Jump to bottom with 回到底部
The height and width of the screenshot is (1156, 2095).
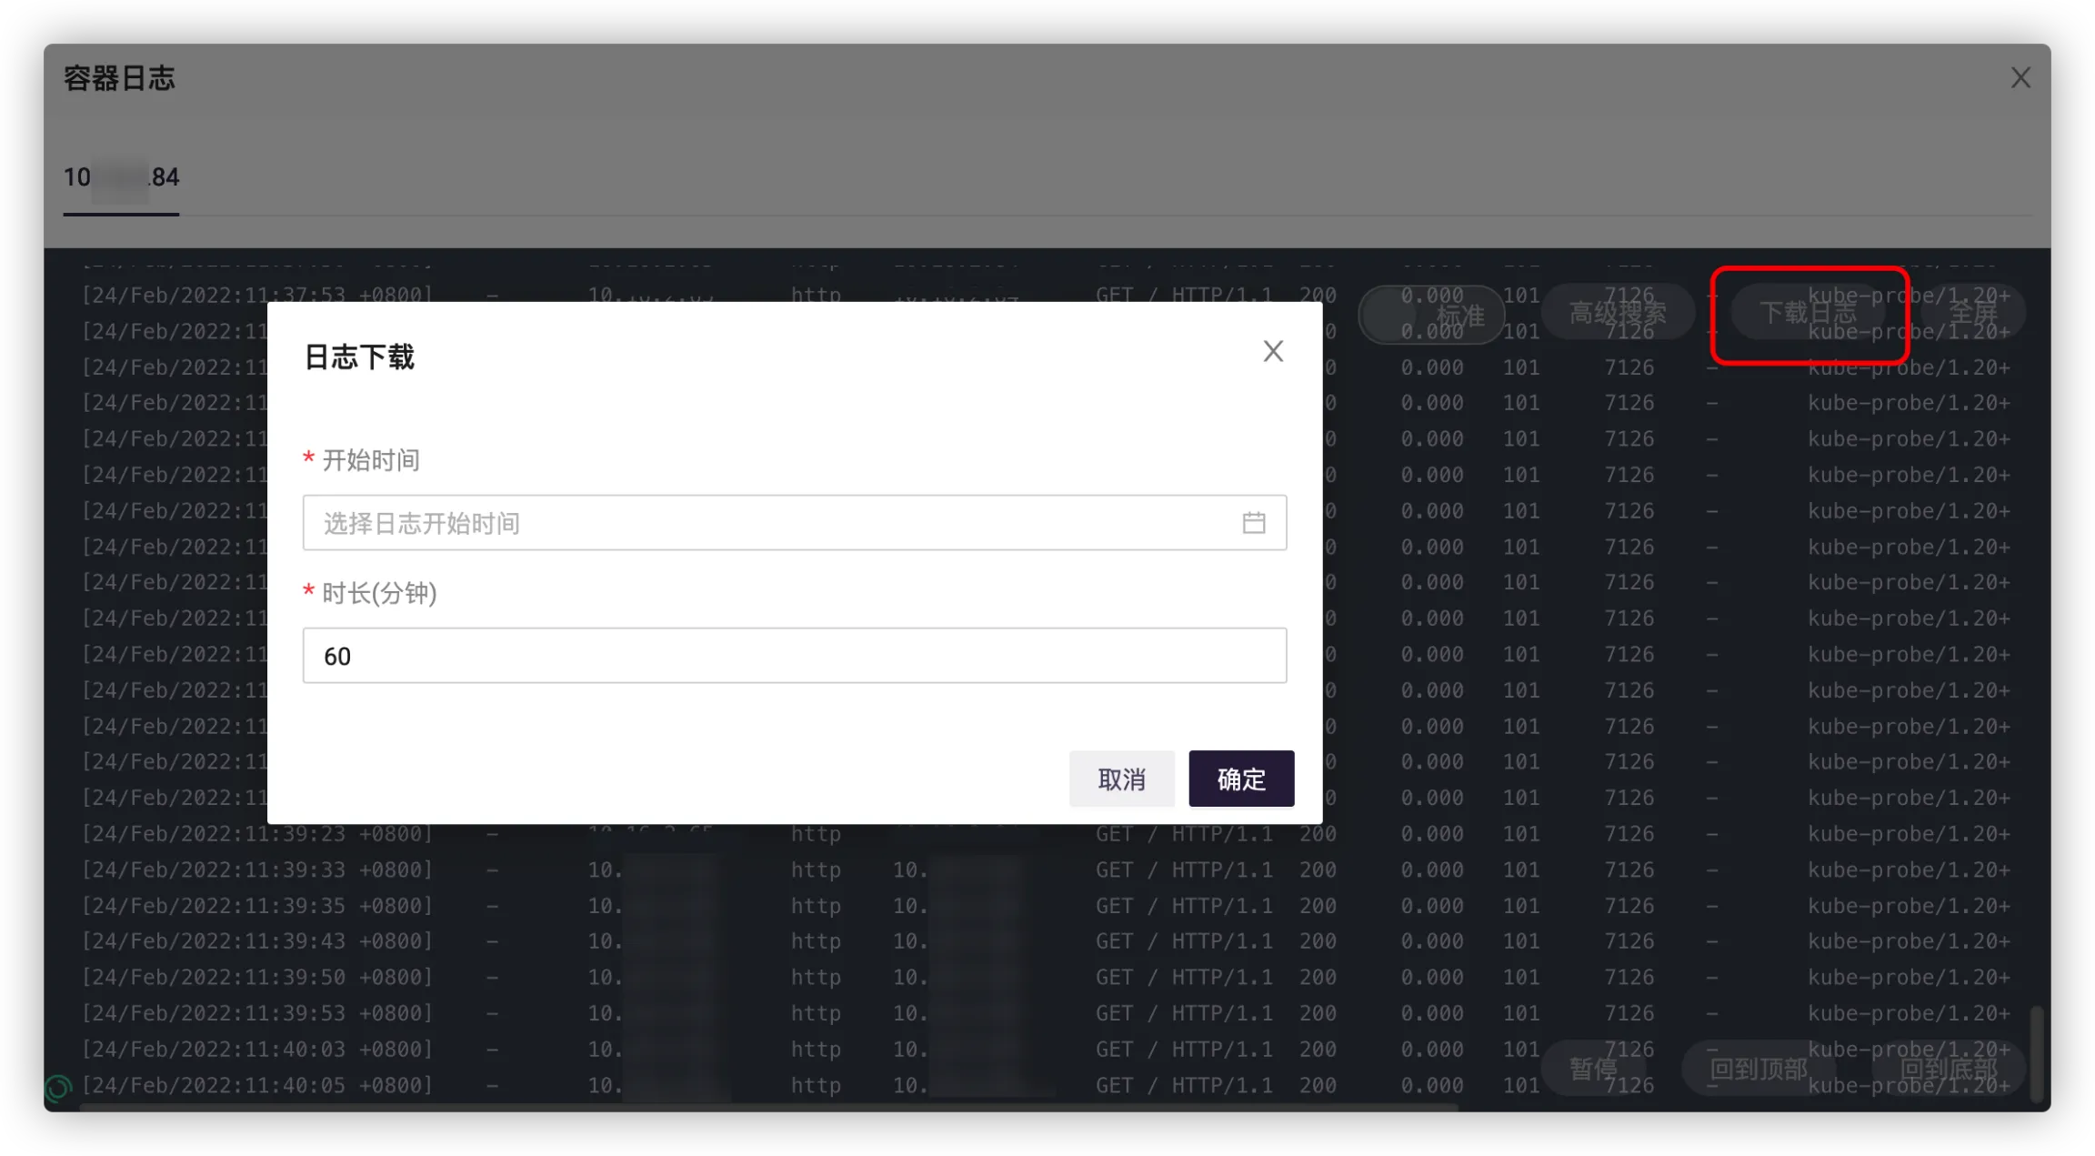(x=1948, y=1070)
